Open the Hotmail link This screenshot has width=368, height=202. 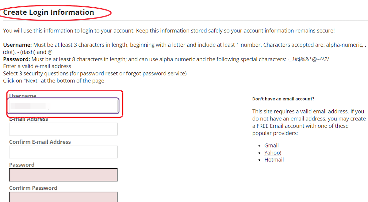(274, 159)
